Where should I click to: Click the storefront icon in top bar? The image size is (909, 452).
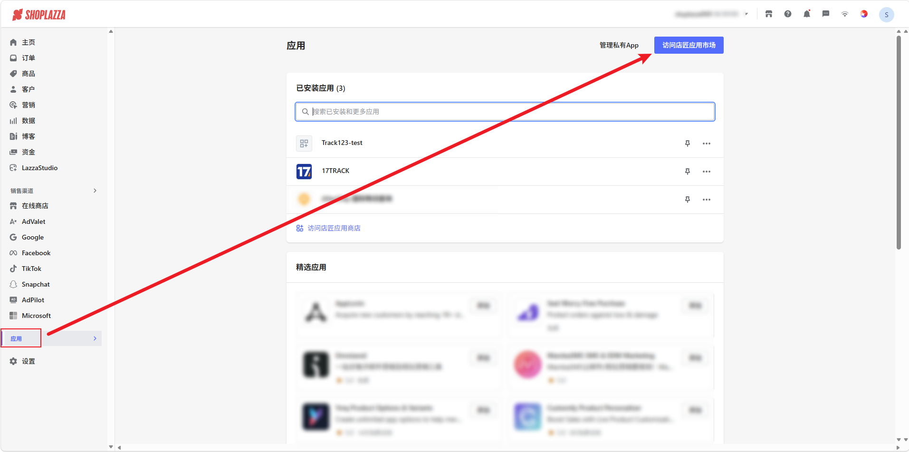(769, 14)
